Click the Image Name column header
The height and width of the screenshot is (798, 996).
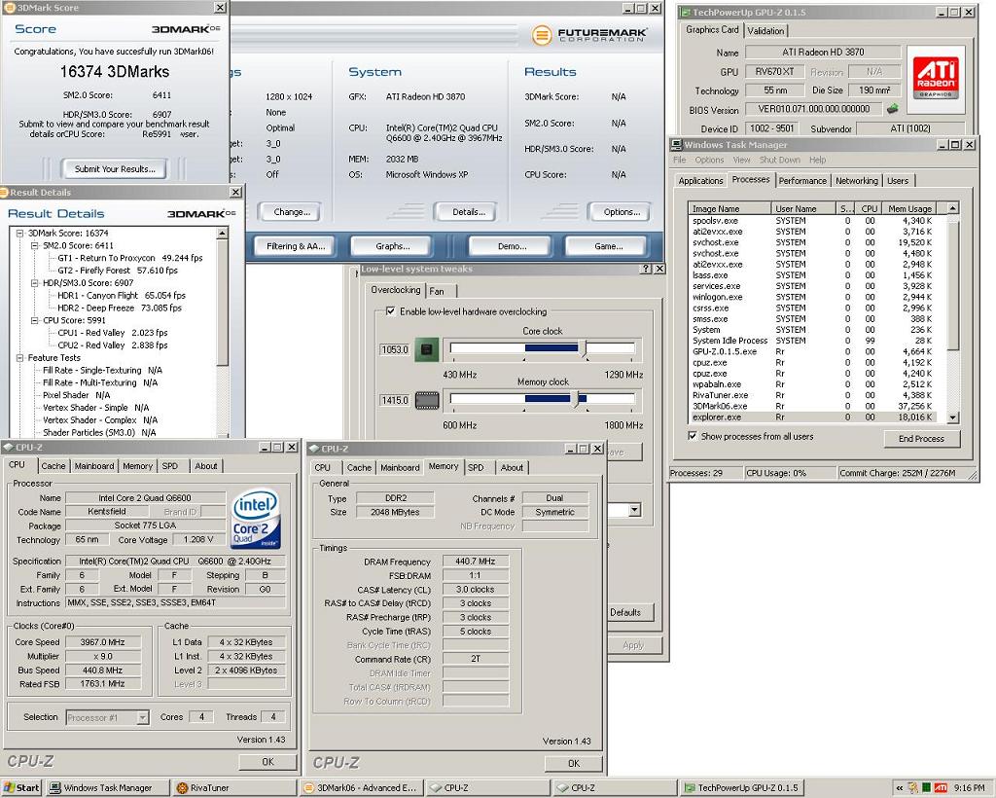tap(729, 208)
